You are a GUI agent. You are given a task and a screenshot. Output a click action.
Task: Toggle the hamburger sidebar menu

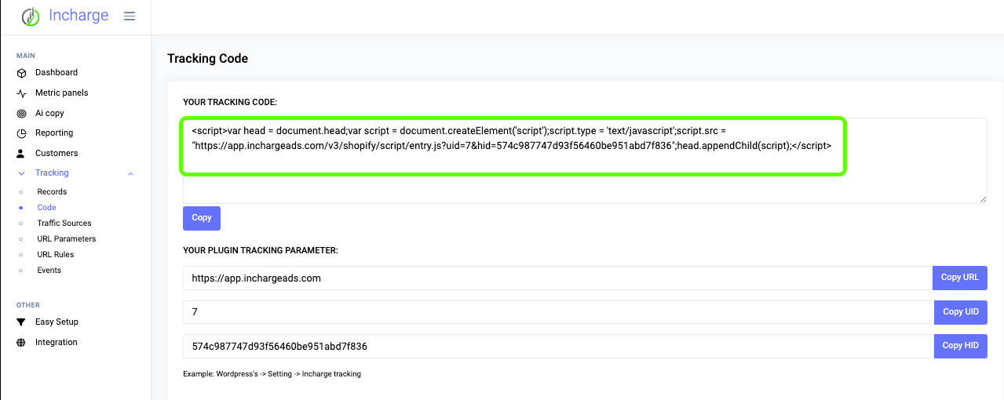click(x=130, y=16)
